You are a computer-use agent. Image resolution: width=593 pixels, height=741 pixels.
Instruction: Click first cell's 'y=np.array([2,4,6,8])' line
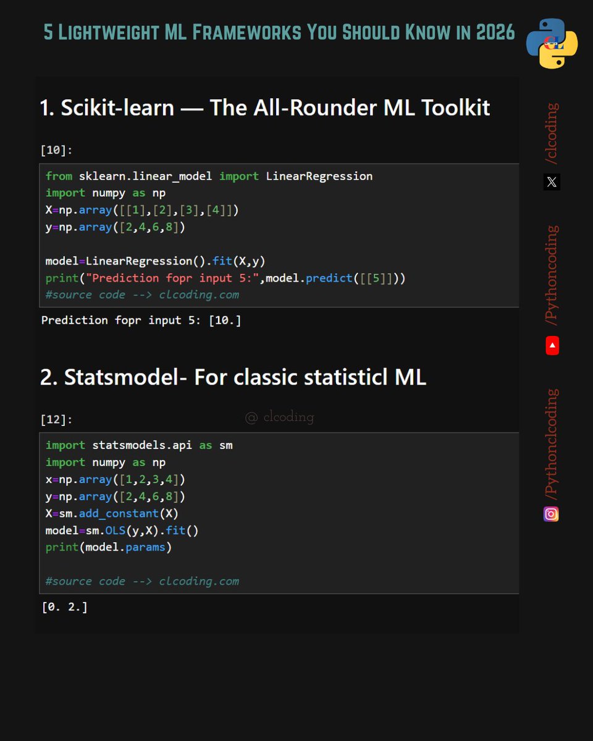tap(116, 227)
